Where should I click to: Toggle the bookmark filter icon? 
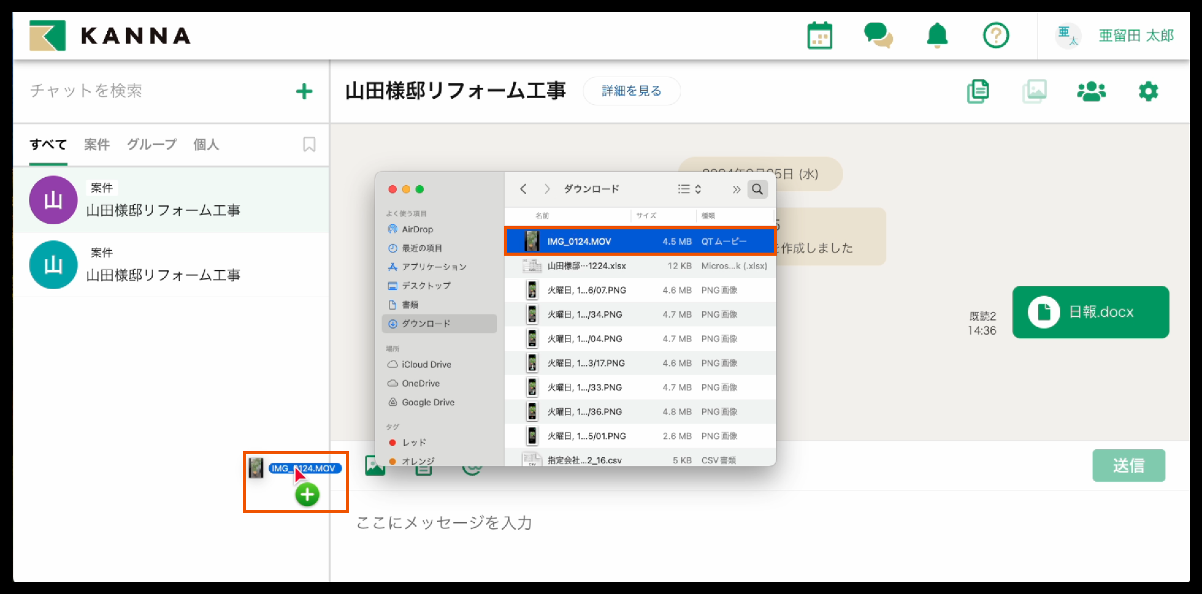pyautogui.click(x=309, y=145)
